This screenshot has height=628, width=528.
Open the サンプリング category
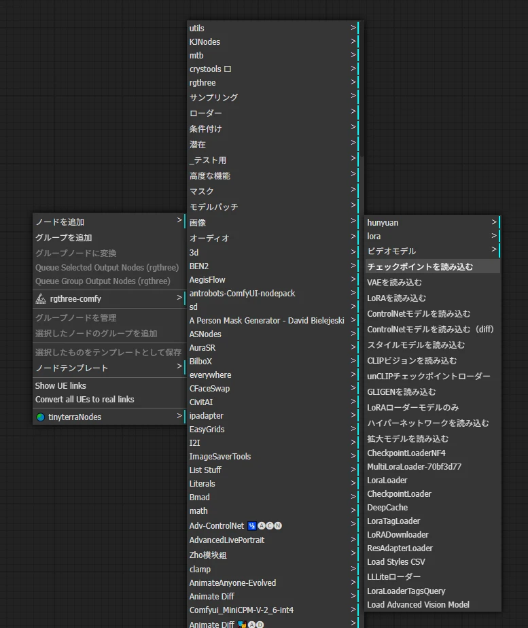[213, 98]
